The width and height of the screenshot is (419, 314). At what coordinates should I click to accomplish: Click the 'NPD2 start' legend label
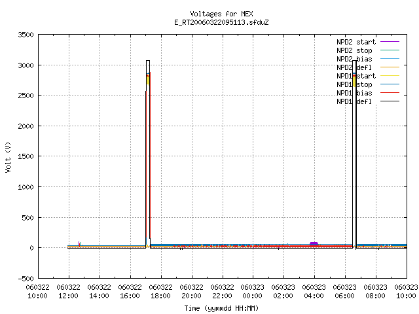356,42
